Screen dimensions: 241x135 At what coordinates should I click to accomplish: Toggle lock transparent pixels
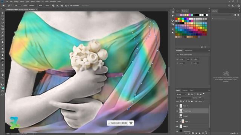pyautogui.click(x=181, y=101)
